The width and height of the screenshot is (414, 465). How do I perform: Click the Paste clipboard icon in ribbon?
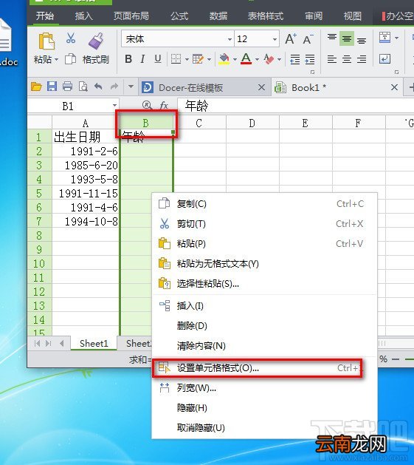pyautogui.click(x=46, y=41)
